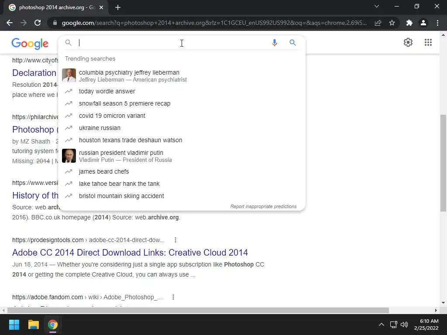Open the prodesigntools.com result options three-dot menu

[x=175, y=240]
